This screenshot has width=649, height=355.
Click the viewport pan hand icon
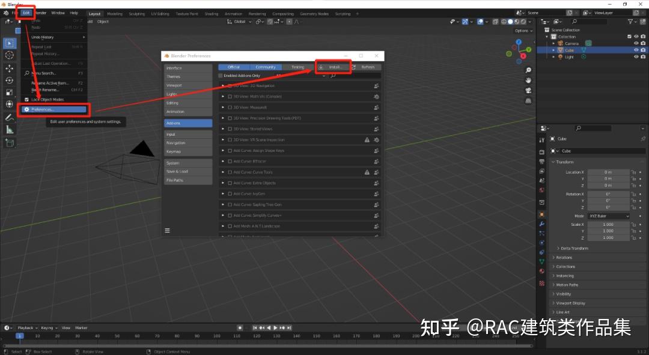coord(528,80)
